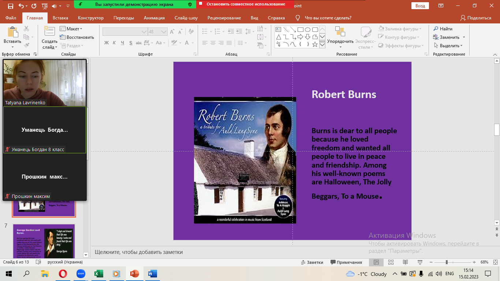
Task: Select slide 7 George Gordon Byron thumbnail
Action: (44, 240)
